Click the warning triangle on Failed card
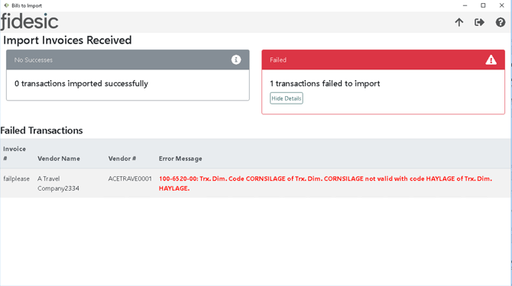Image resolution: width=512 pixels, height=286 pixels. tap(491, 59)
